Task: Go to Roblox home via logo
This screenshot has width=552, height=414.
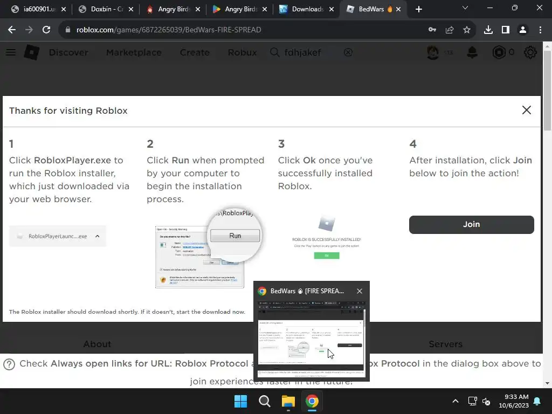Action: click(32, 52)
